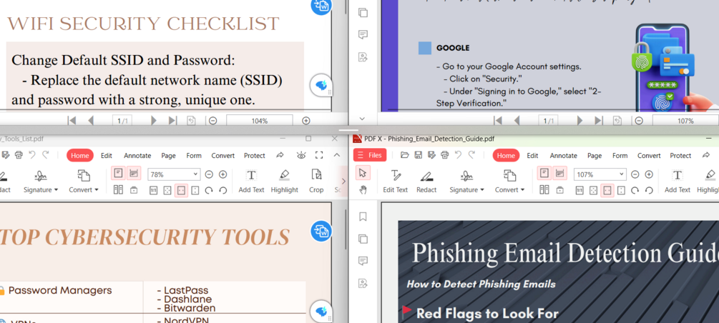Open Convert tab in Phishing Guide window

[x=649, y=156]
